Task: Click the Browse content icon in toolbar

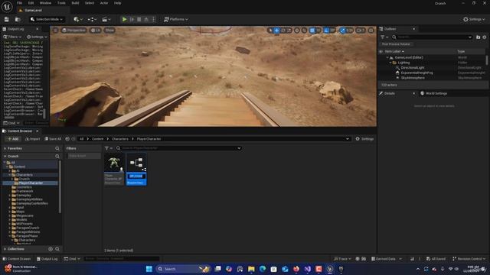Action: click(x=18, y=19)
